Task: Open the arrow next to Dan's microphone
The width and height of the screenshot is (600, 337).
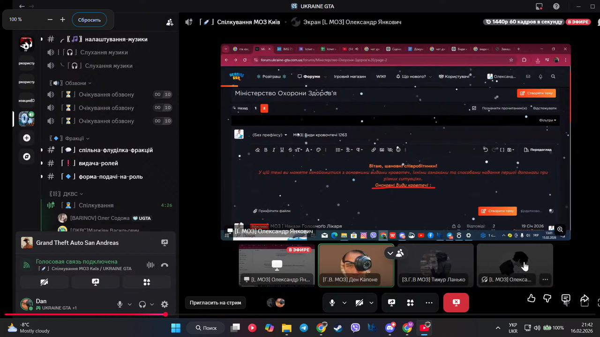Action: [x=130, y=304]
